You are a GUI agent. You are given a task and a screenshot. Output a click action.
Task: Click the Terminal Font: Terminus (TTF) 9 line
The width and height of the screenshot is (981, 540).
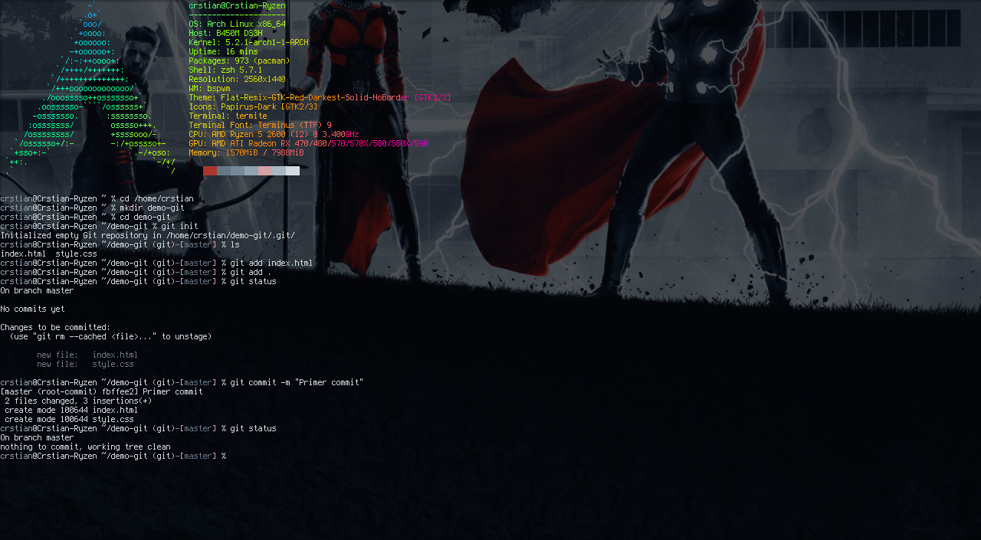260,125
